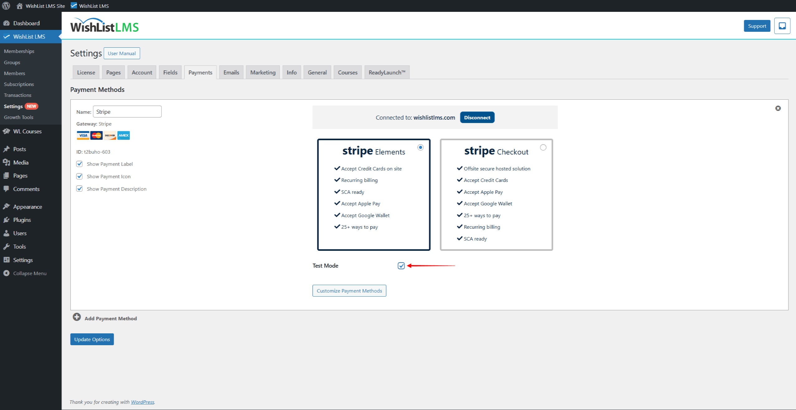Switch to the Emails tab
The width and height of the screenshot is (796, 410).
tap(231, 72)
